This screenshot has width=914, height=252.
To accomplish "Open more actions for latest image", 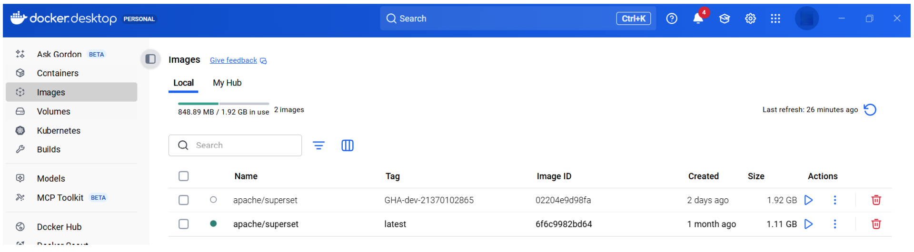I will (835, 224).
